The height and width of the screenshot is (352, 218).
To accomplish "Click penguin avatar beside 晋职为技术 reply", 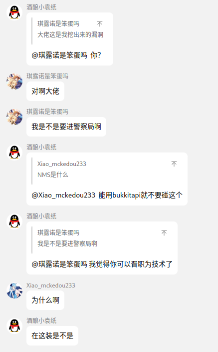I will tap(14, 221).
